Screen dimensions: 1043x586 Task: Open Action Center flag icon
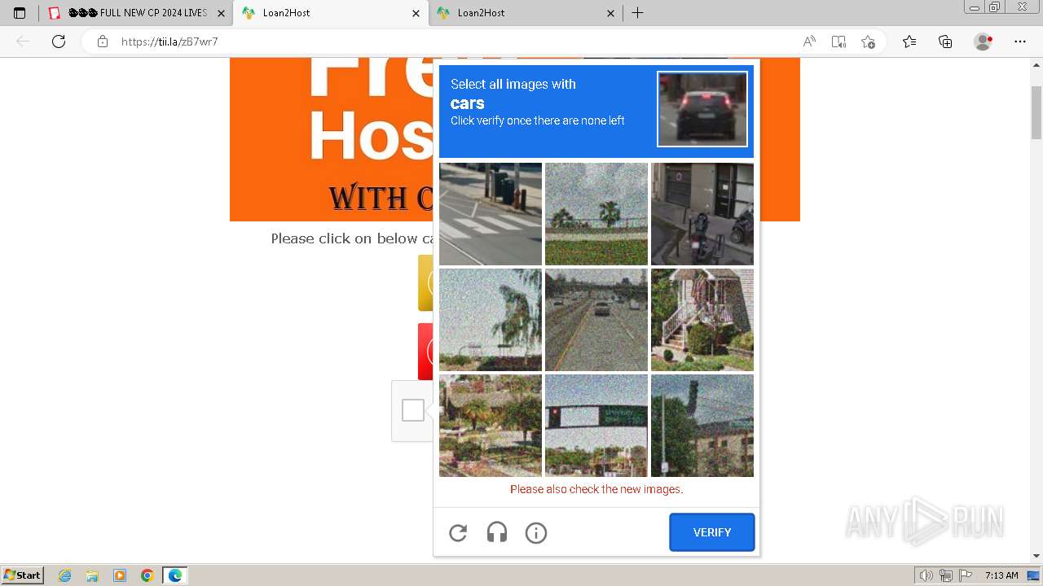(x=964, y=575)
